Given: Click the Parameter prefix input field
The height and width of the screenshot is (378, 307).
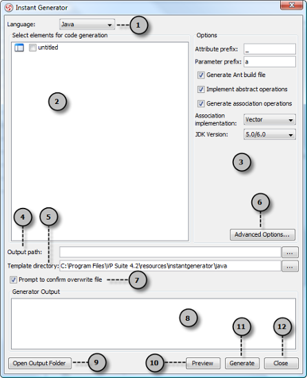Looking at the screenshot, I should point(270,62).
